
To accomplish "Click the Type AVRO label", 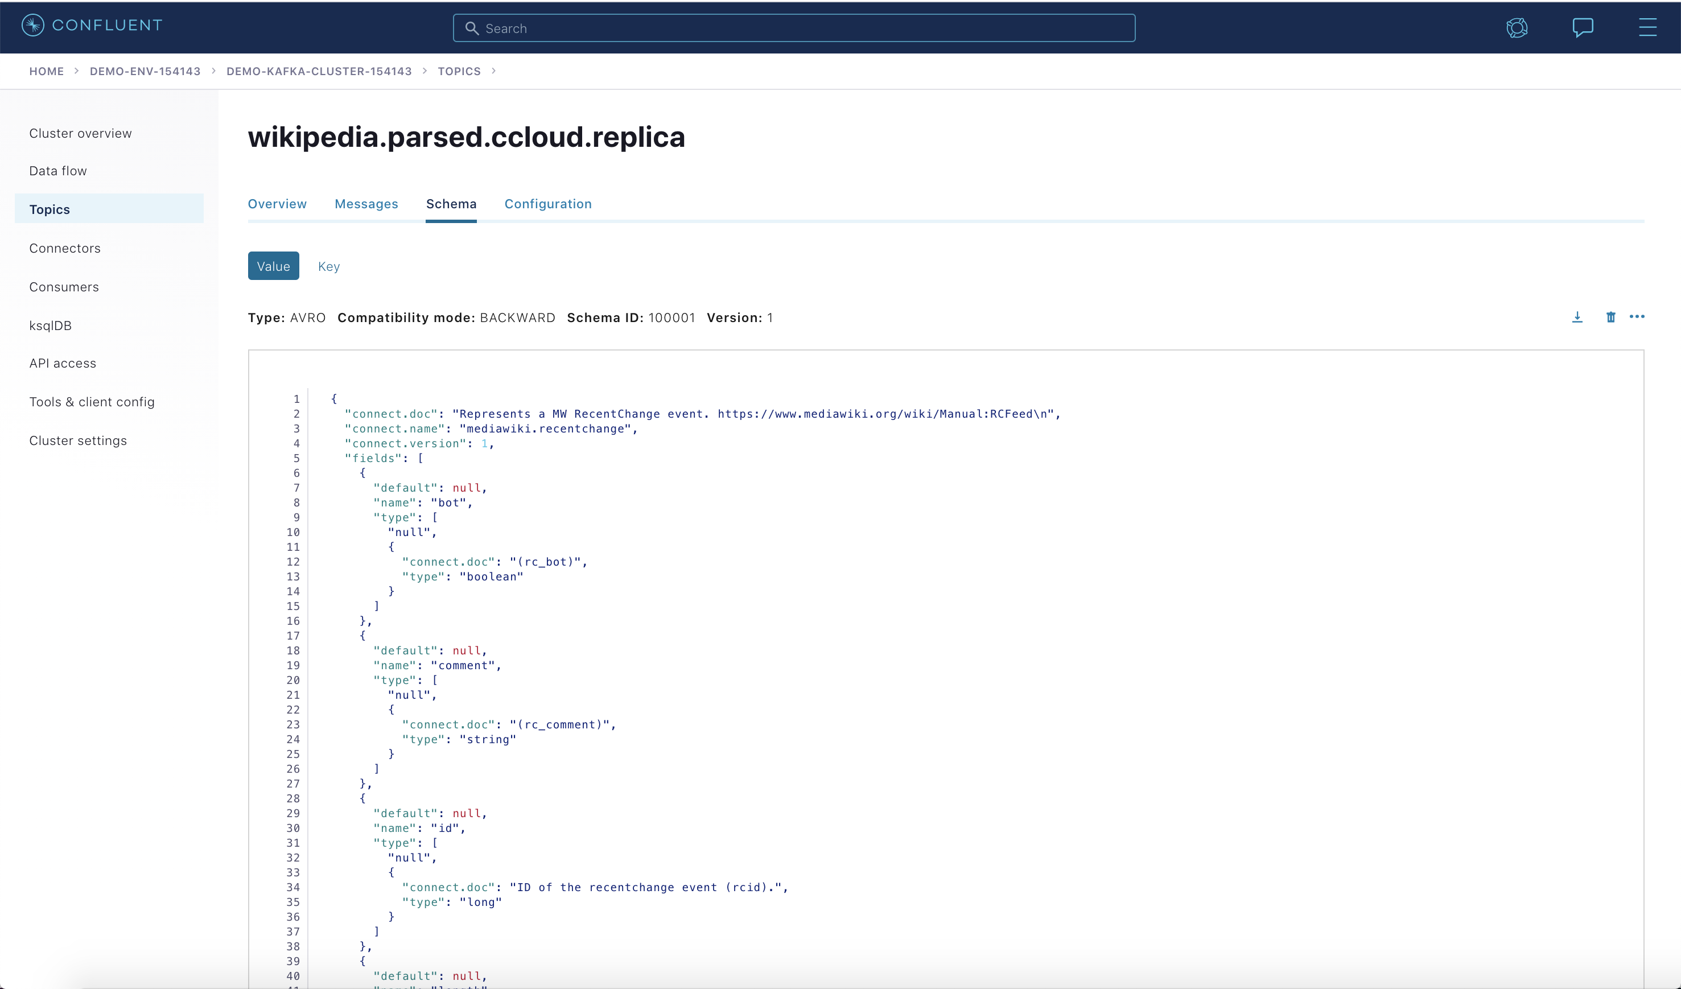I will 287,318.
